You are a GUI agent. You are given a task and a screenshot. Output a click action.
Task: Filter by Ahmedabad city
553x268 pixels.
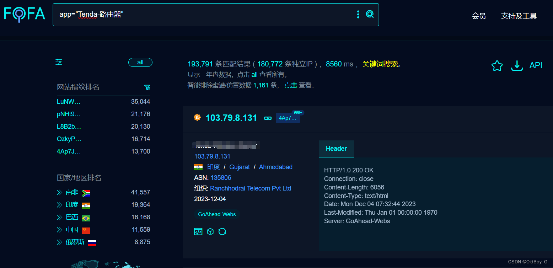pos(276,167)
